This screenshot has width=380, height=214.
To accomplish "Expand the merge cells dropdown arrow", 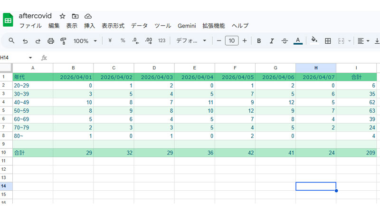I will [x=350, y=41].
